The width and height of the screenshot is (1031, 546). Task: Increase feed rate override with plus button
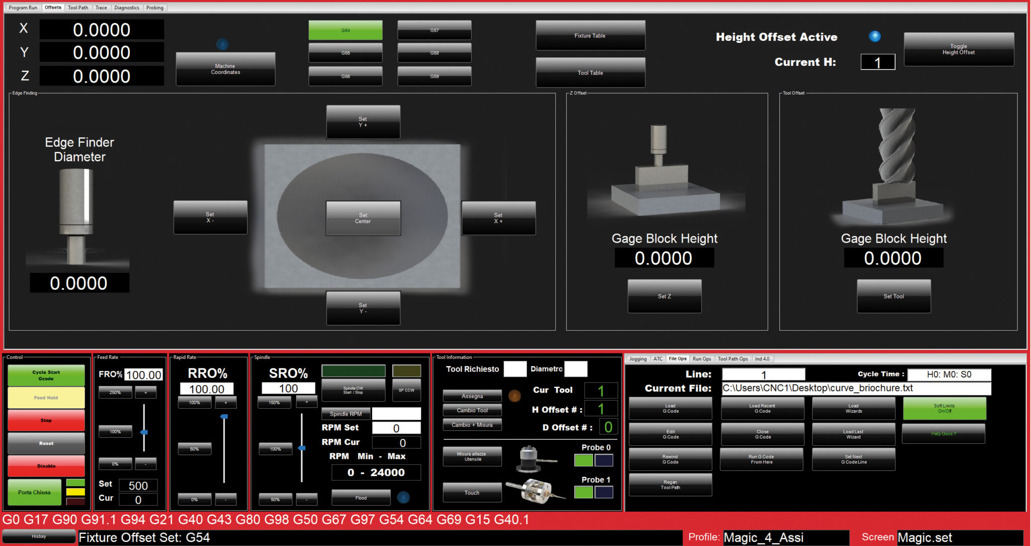(145, 392)
